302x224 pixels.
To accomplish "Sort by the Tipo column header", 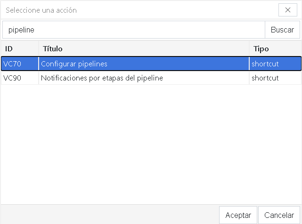I will pos(274,48).
